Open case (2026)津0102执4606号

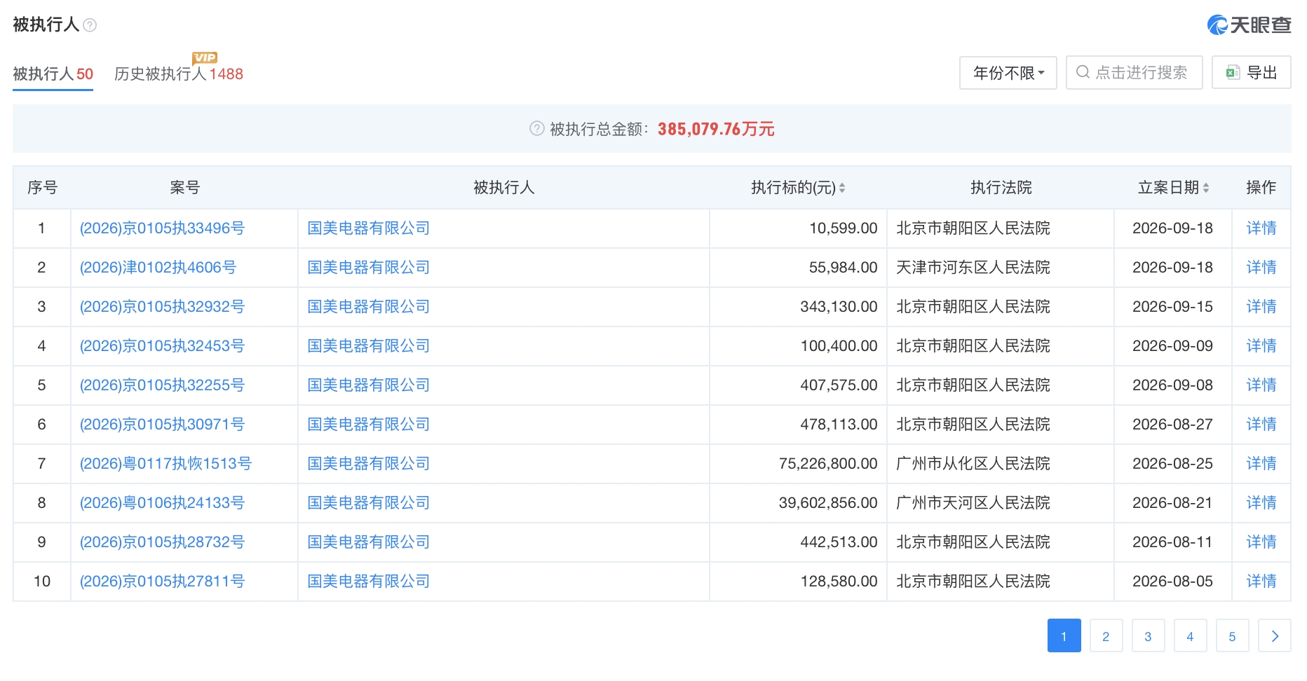click(x=158, y=268)
